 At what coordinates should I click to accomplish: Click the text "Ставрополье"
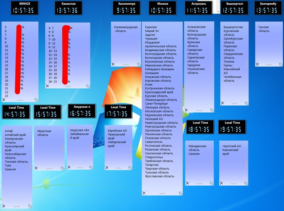(x=154, y=157)
